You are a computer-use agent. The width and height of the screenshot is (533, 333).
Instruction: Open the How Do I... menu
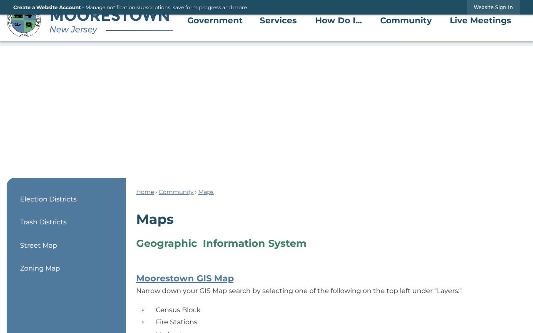(339, 20)
